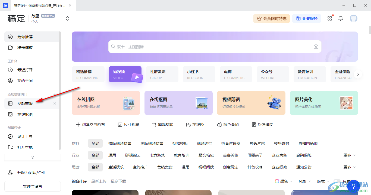Open 最近打开 in the sidebar
This screenshot has width=371, height=195.
32,70
